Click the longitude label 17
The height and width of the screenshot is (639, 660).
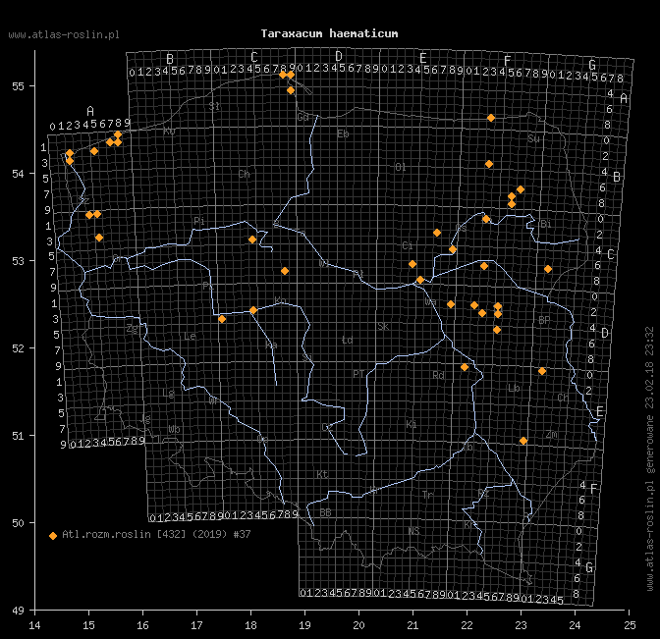196,625
